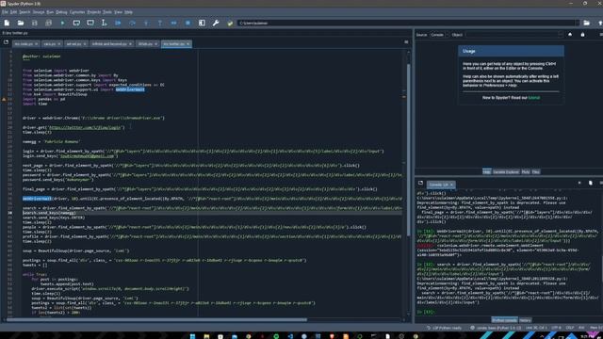Open the Edit menu
This screenshot has width=603, height=339.
[x=13, y=12]
